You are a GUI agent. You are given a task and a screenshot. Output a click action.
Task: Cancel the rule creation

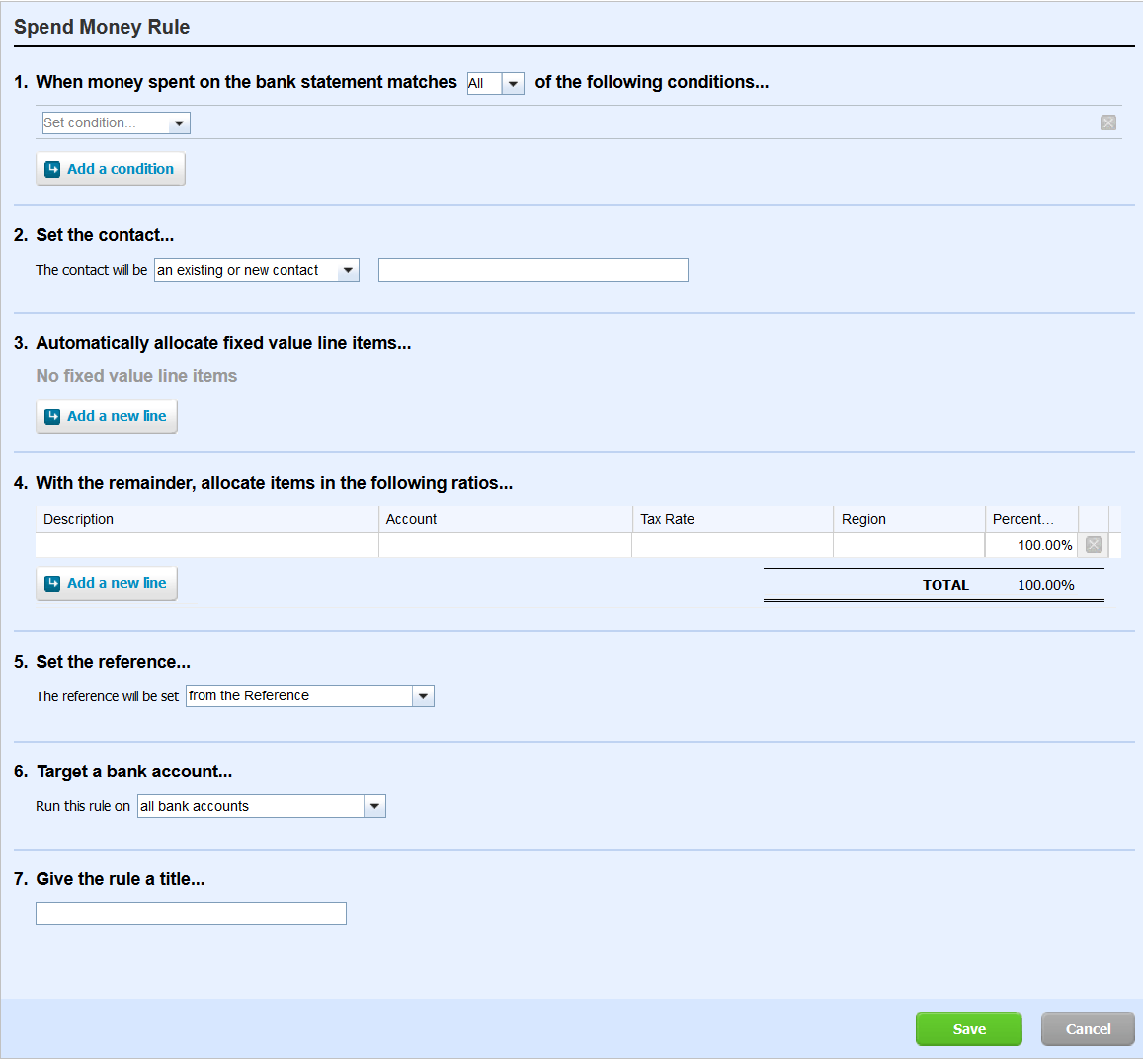point(1088,1029)
